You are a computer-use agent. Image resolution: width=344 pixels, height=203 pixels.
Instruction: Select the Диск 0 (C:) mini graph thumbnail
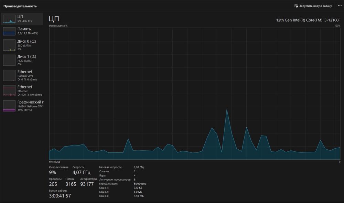(x=9, y=45)
